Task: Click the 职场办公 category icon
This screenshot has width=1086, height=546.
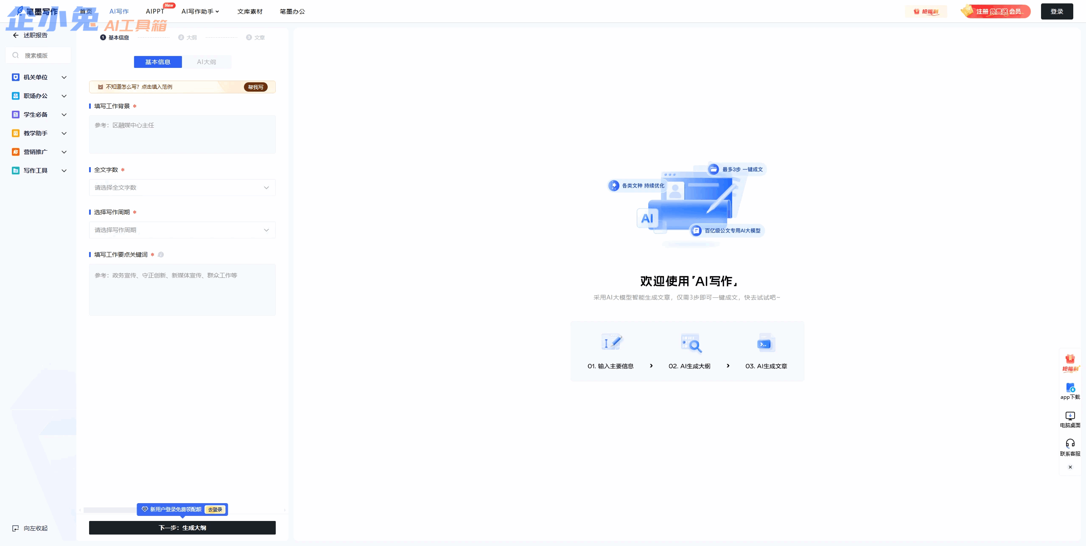Action: [x=16, y=96]
